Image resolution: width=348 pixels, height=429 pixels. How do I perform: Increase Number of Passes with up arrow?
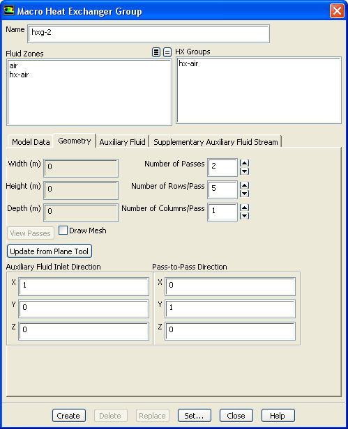[x=244, y=163]
